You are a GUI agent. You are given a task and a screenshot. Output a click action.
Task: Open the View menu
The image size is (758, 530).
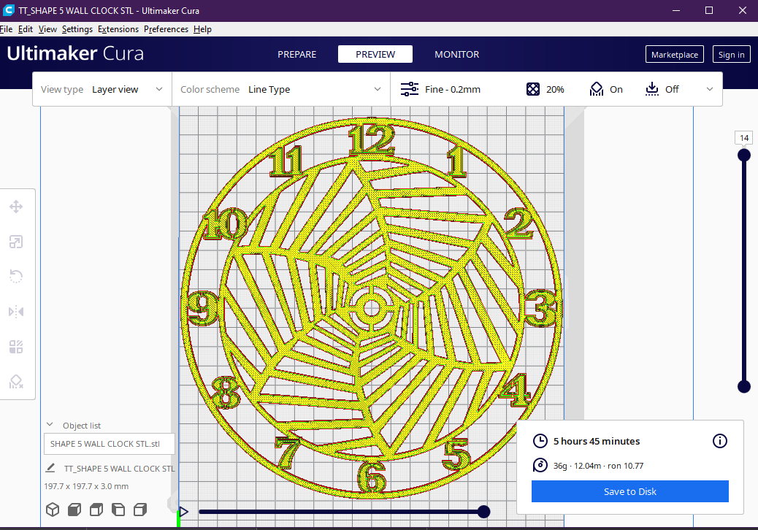point(47,29)
